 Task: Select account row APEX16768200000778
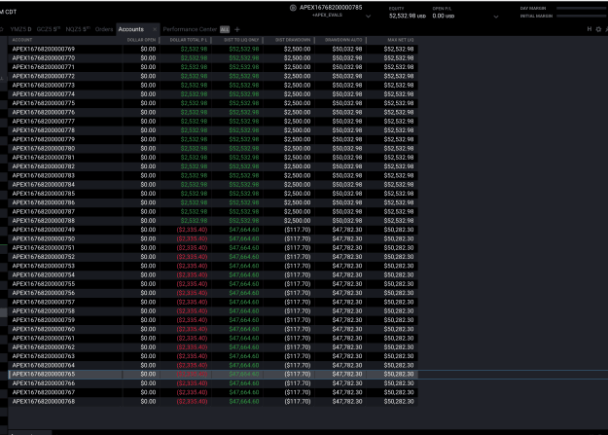coord(213,130)
